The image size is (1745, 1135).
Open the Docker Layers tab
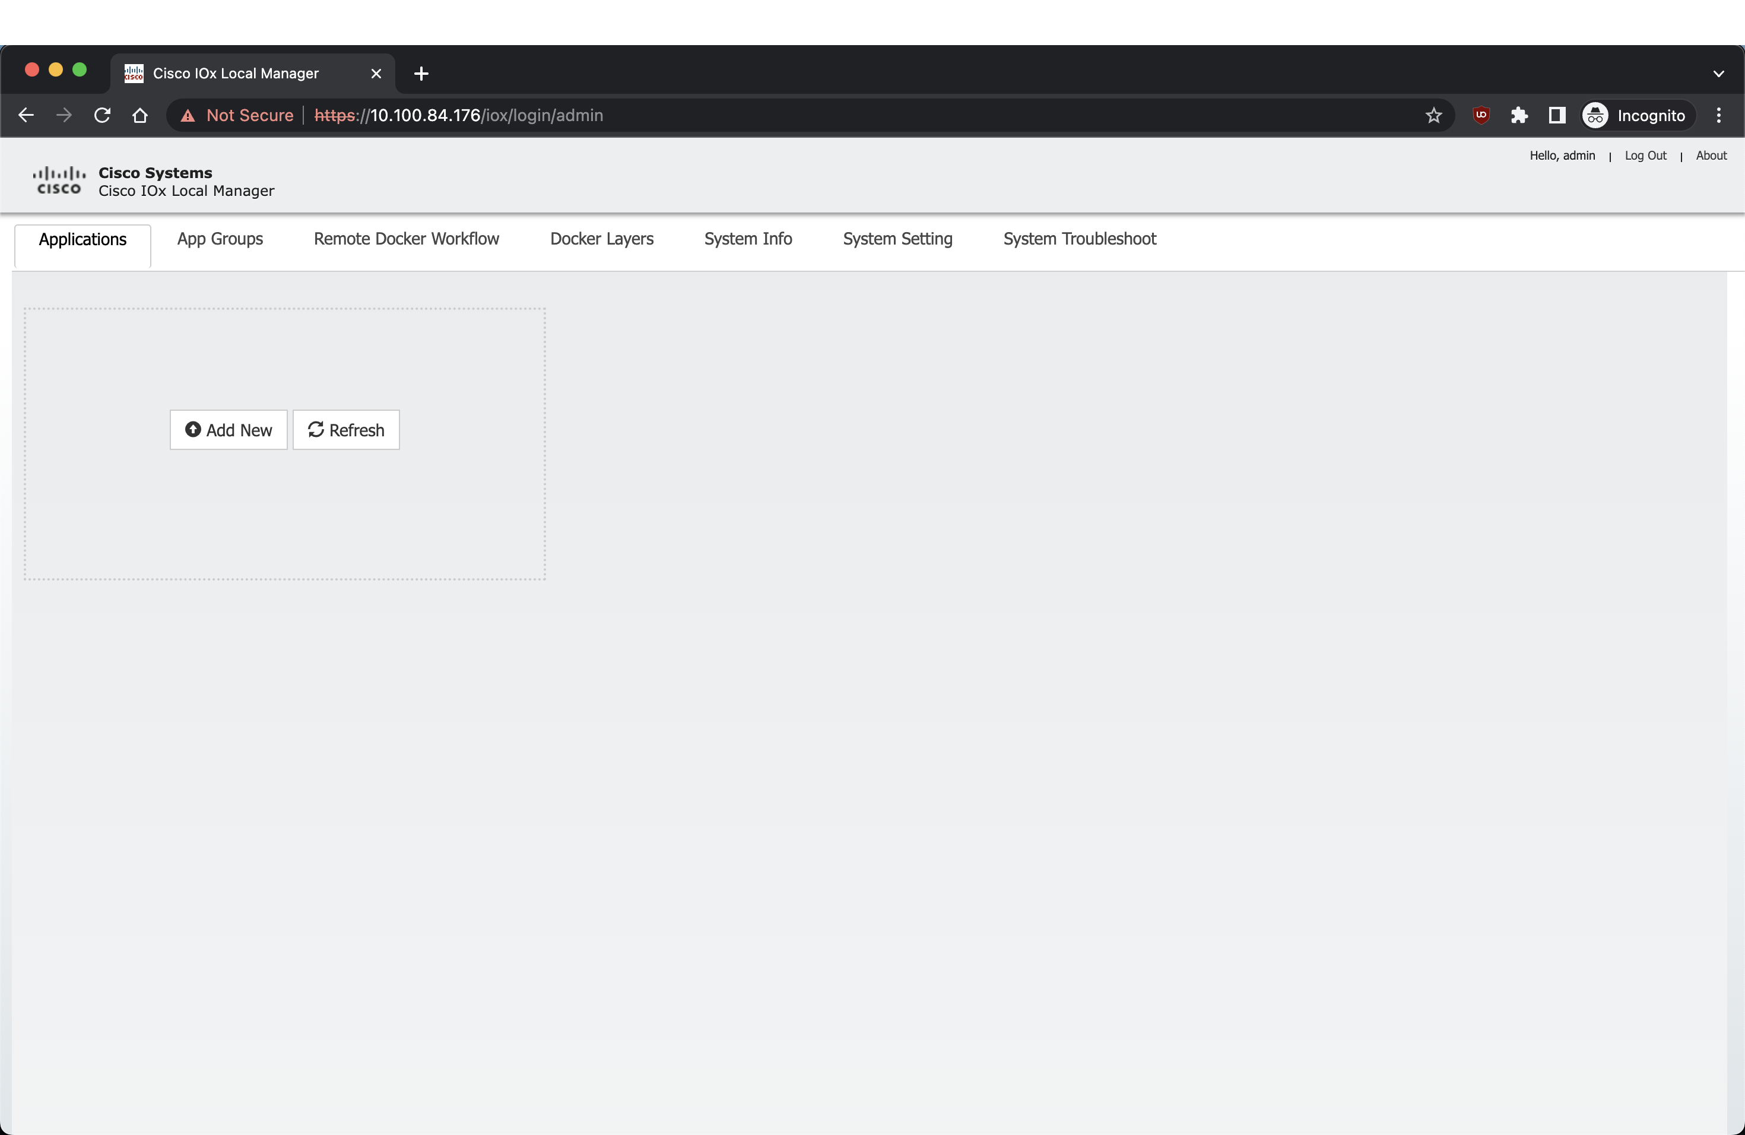click(601, 239)
